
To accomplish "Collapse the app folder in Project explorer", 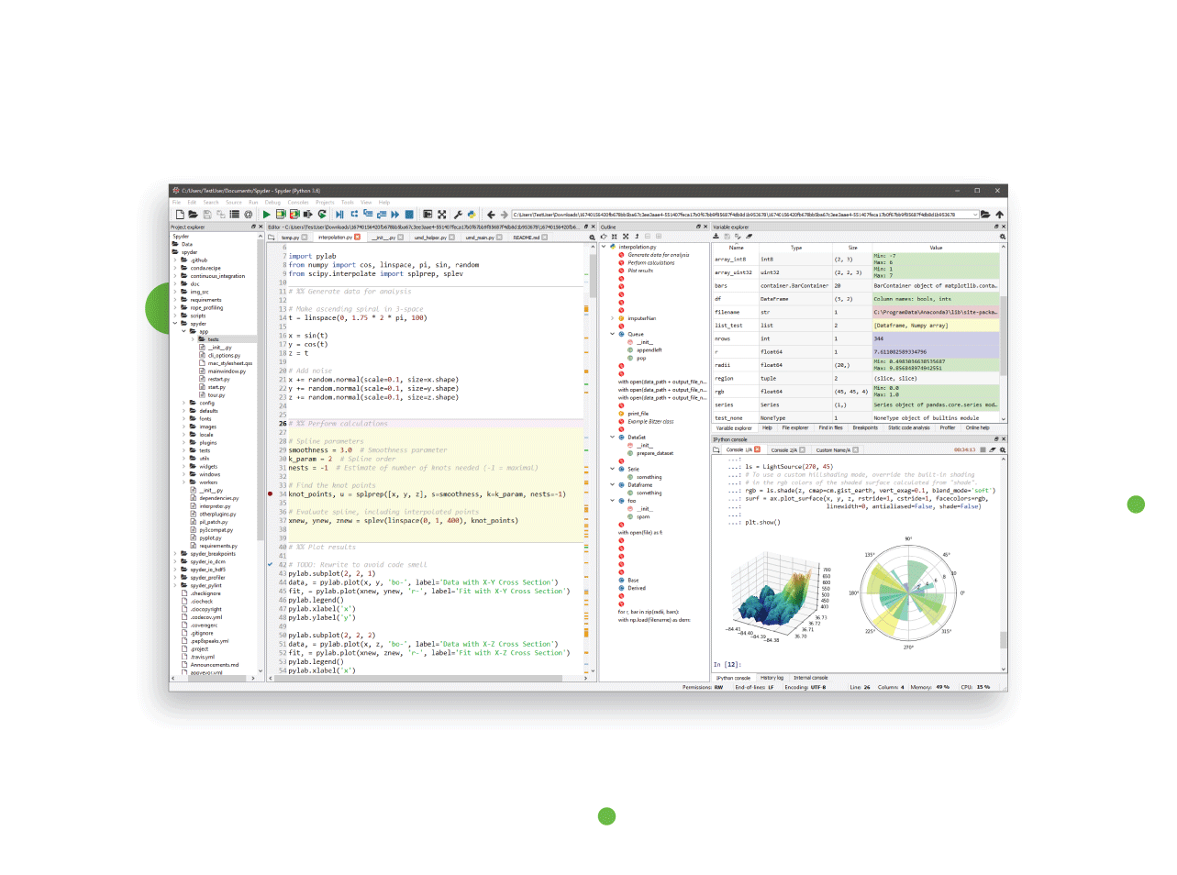I will [184, 331].
